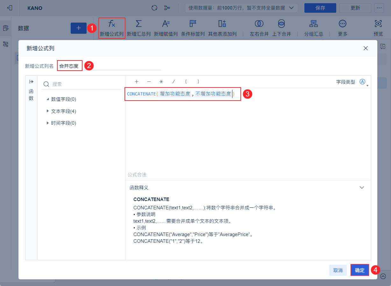Select 新增赋值列 toolbar item
The height and width of the screenshot is (286, 391).
(166, 28)
